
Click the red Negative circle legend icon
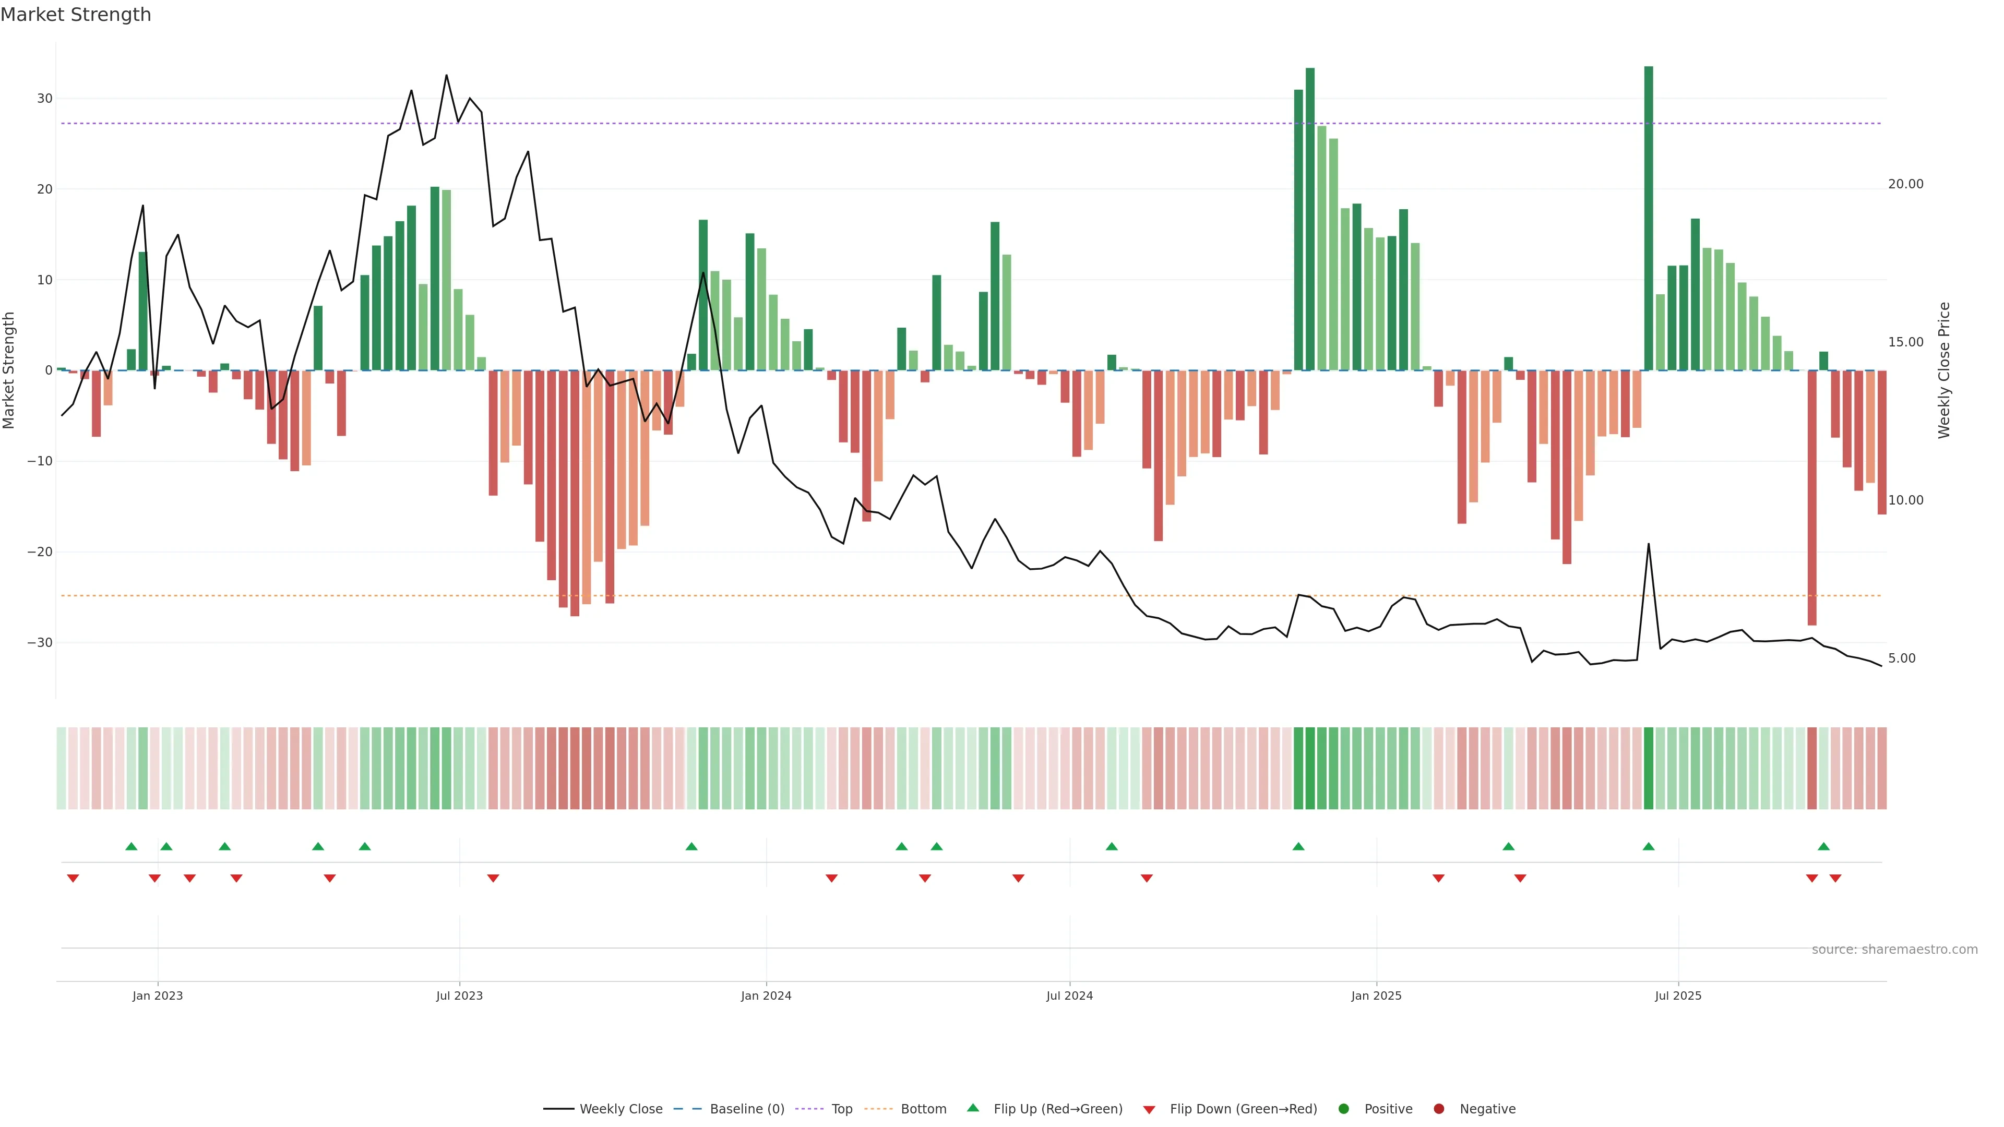[x=1438, y=1109]
